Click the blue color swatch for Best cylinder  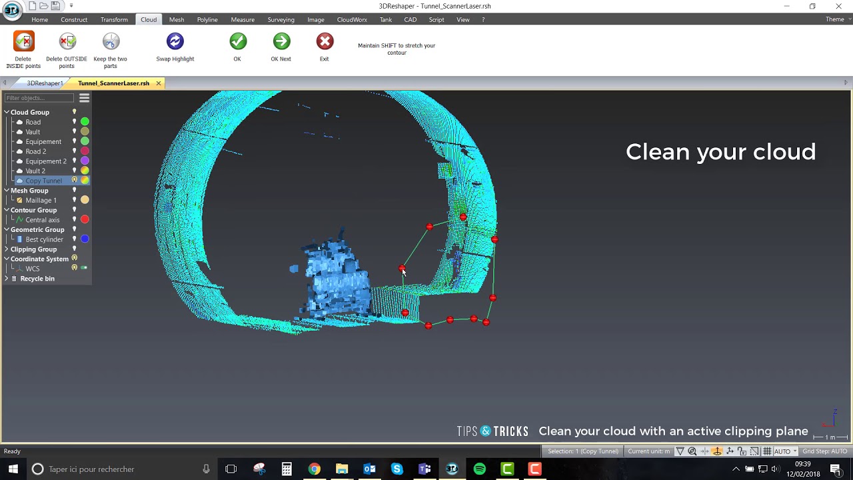[85, 239]
